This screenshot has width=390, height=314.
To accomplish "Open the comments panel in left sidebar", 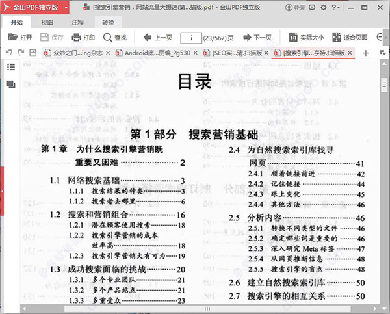I will pos(11,85).
